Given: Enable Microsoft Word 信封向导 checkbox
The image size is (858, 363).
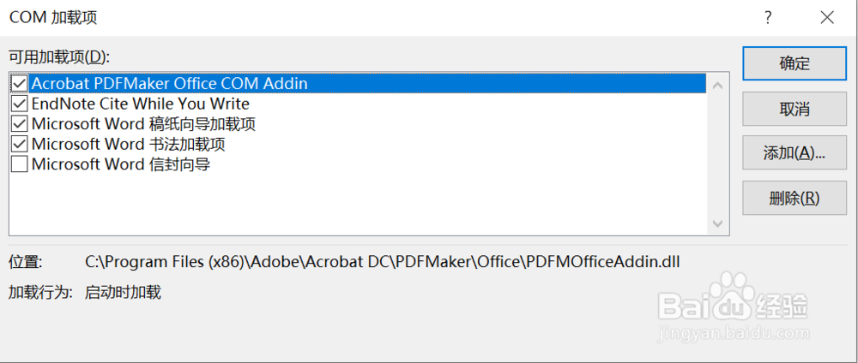Looking at the screenshot, I should (x=19, y=164).
